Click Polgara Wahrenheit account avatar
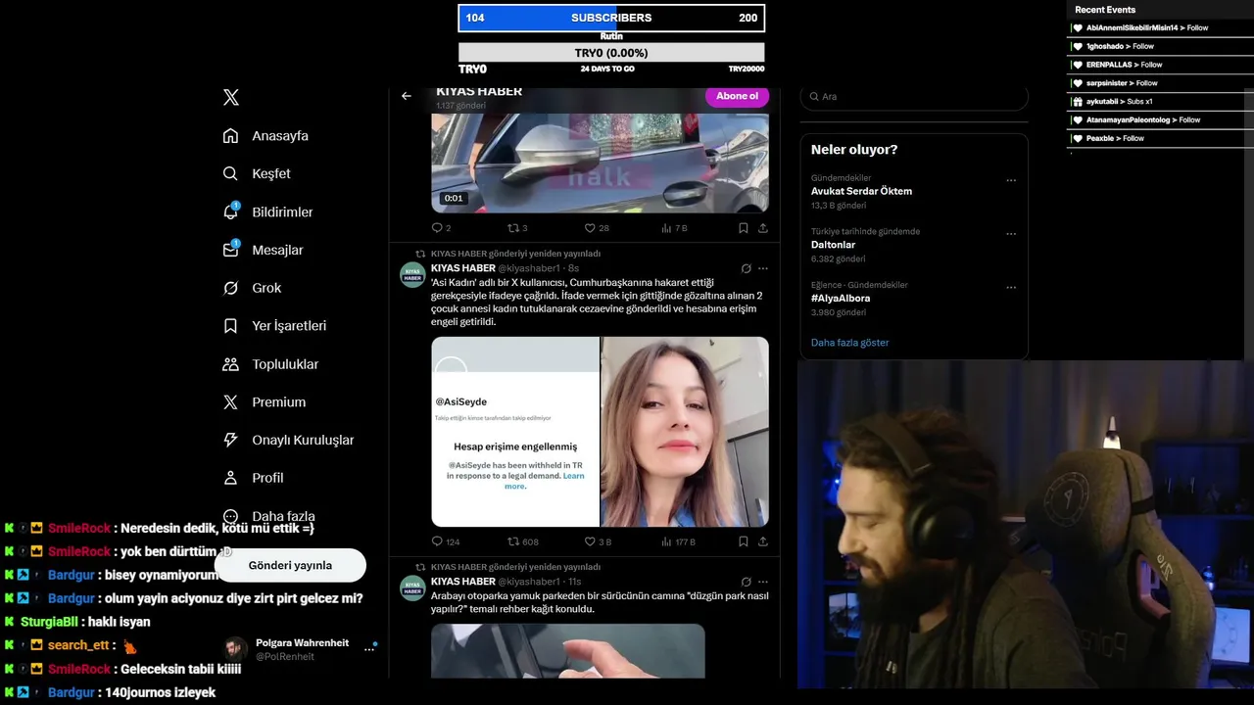This screenshot has height=705, width=1254. tap(235, 649)
